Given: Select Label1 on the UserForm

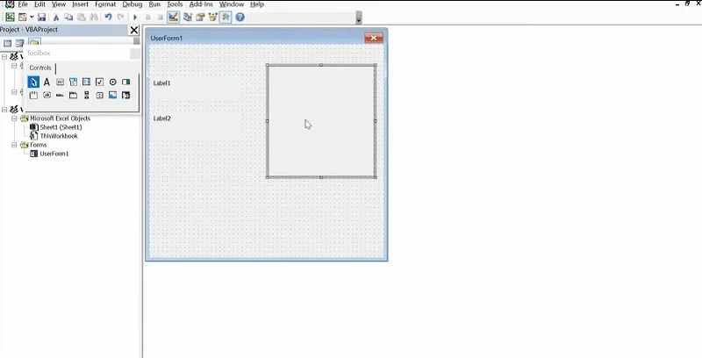Looking at the screenshot, I should click(195, 88).
